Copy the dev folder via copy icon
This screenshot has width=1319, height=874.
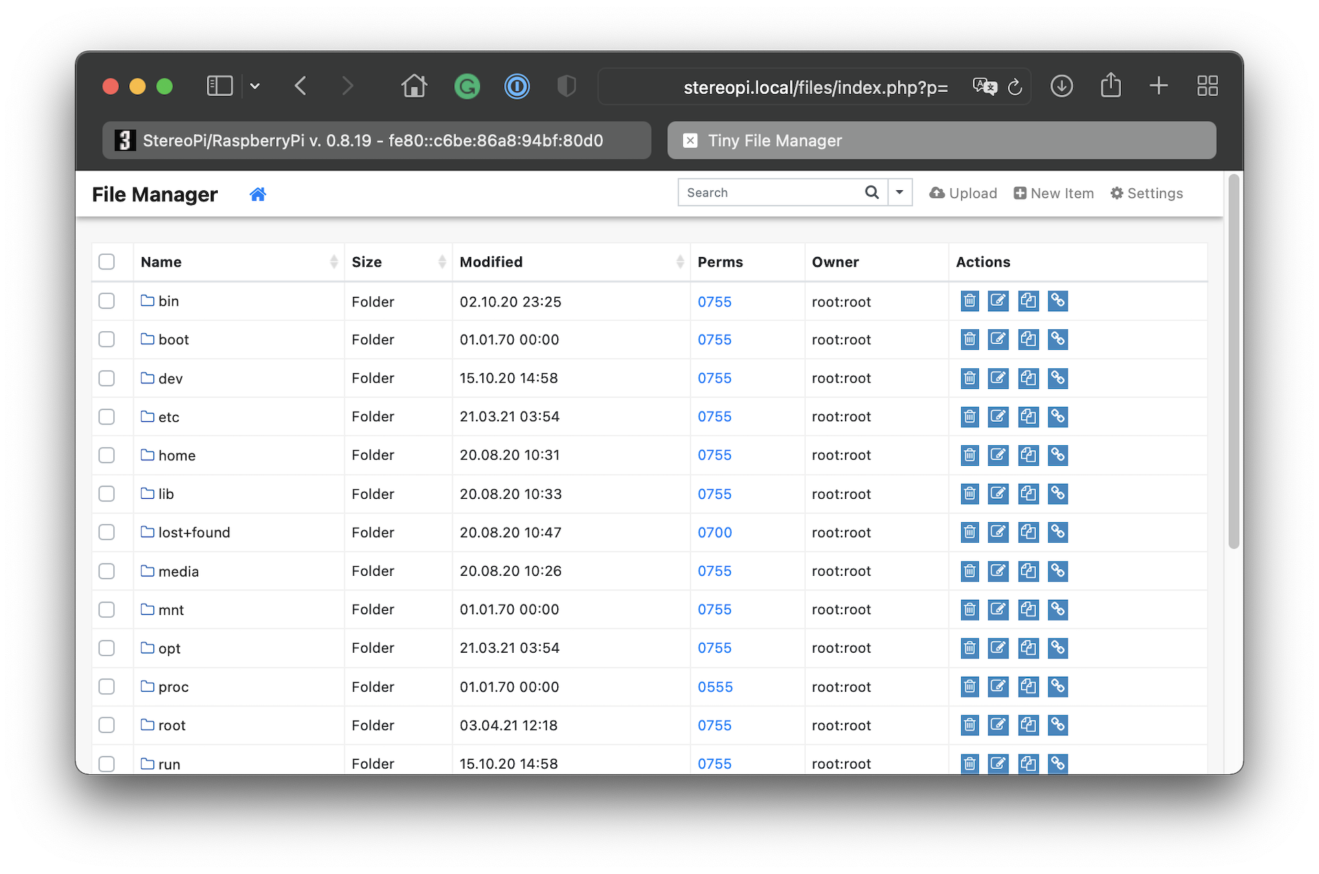click(x=1028, y=378)
